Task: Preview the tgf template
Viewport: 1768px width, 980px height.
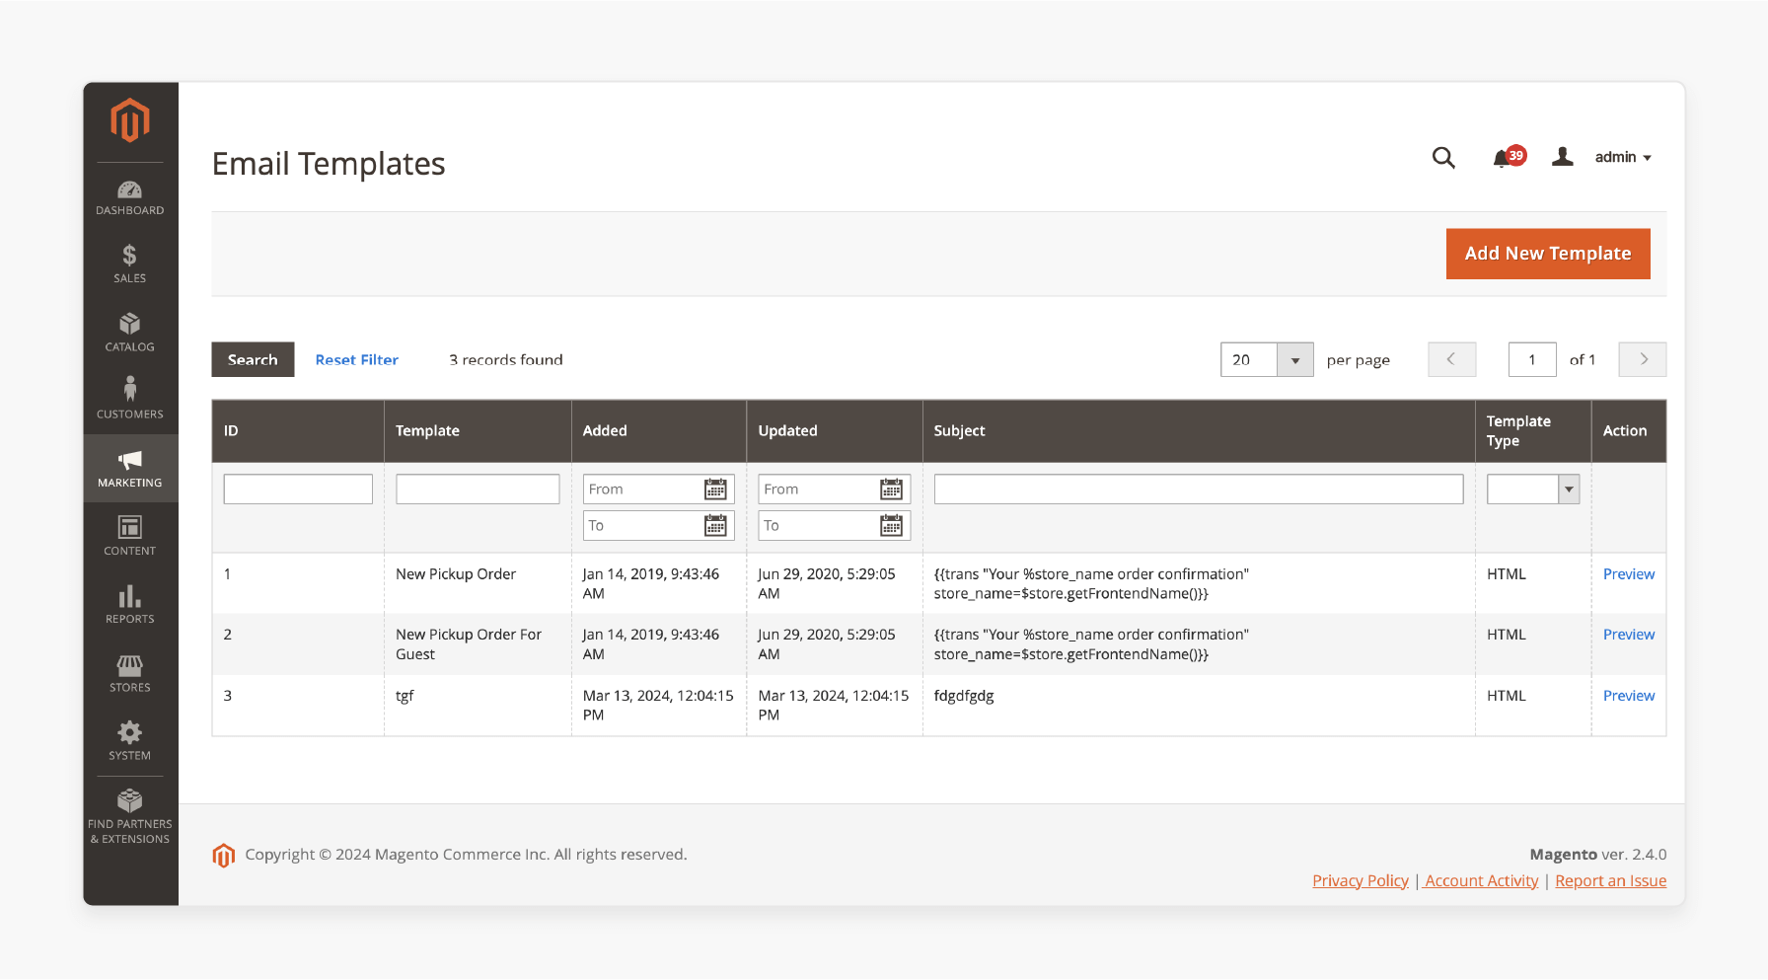Action: pyautogui.click(x=1629, y=696)
